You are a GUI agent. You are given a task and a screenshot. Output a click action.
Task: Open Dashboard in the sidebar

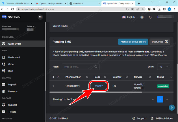click(14, 57)
